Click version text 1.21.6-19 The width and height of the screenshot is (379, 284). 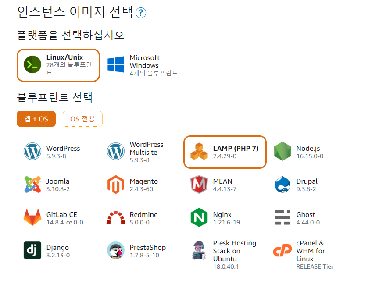click(226, 222)
